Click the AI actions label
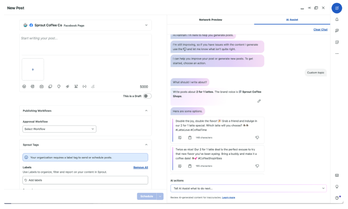 (177, 180)
